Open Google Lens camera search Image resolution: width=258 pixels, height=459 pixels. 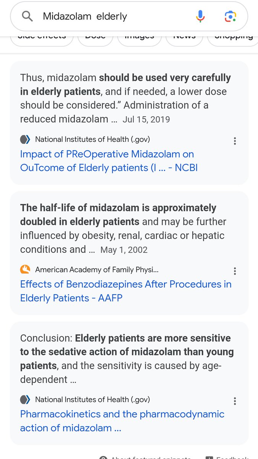click(x=230, y=16)
